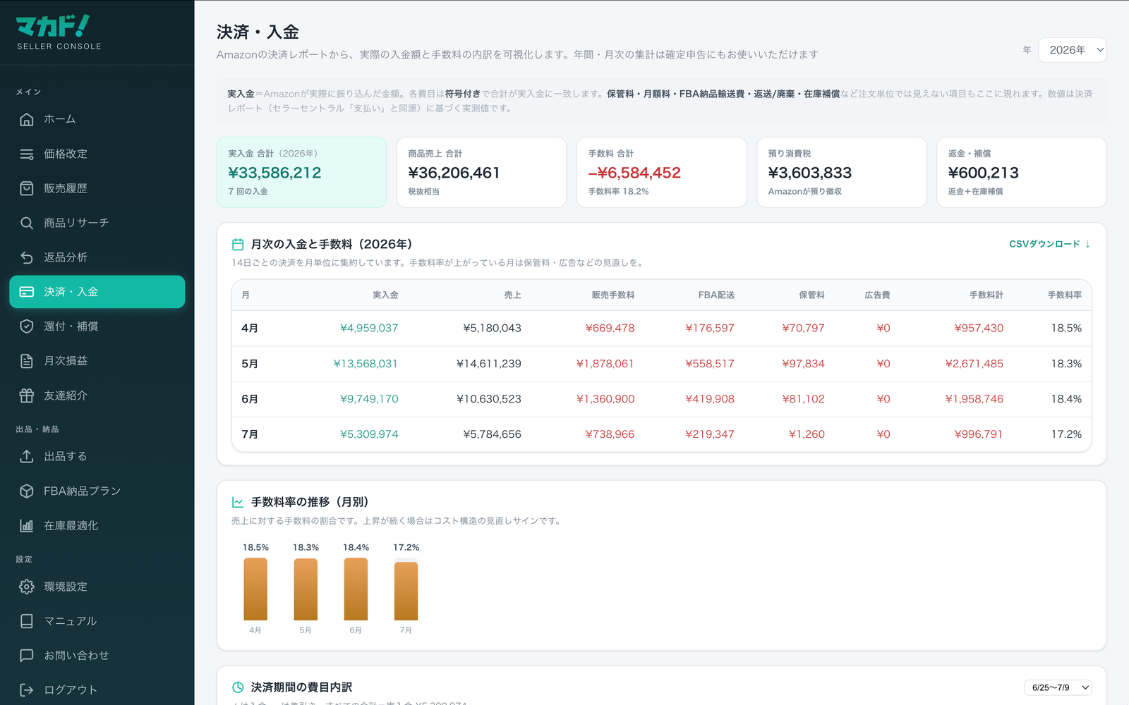Click the 5月 bar in the chart

(x=306, y=589)
